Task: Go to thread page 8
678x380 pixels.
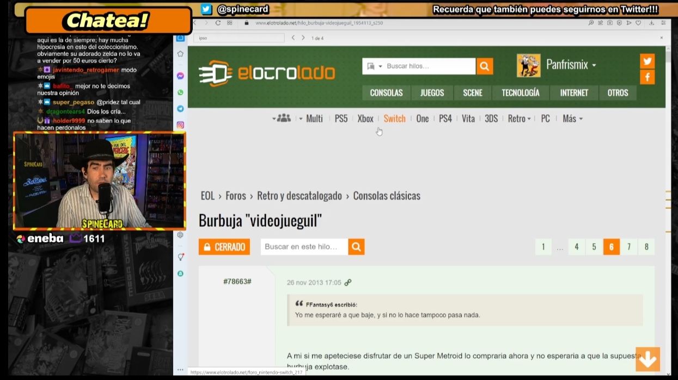Action: pyautogui.click(x=646, y=247)
